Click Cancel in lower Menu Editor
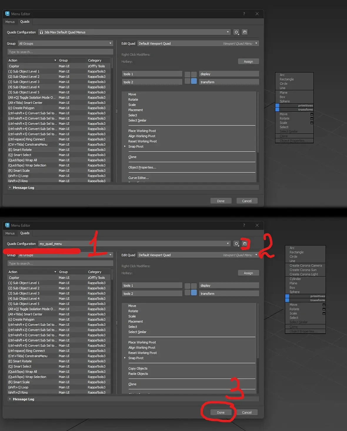The image size is (347, 431). 247,412
